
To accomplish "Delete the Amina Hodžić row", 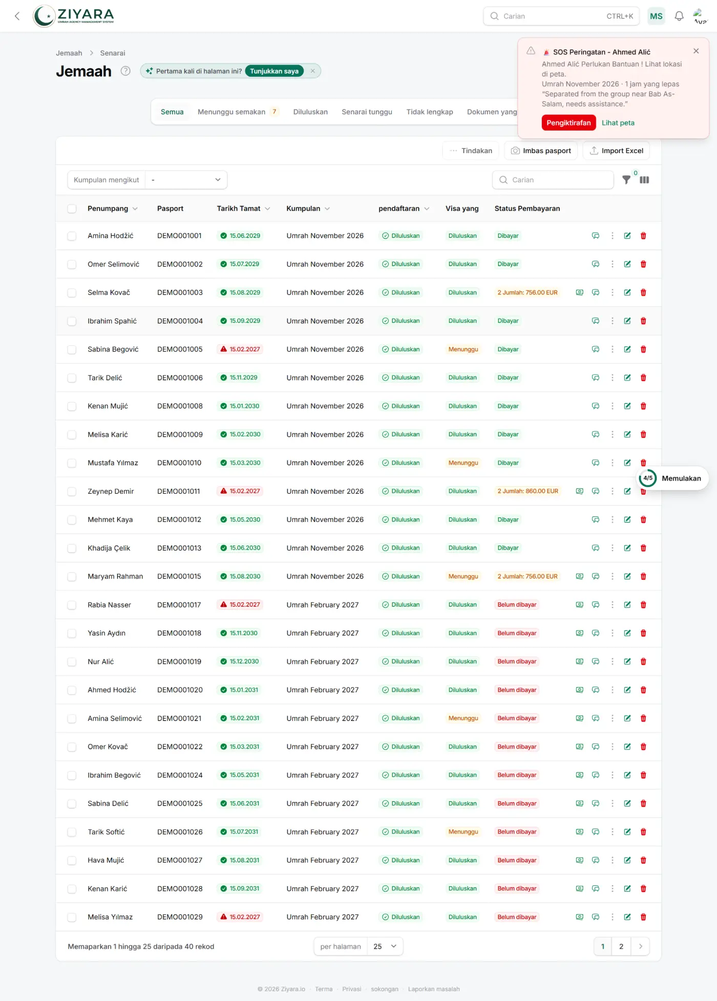I will tap(643, 236).
